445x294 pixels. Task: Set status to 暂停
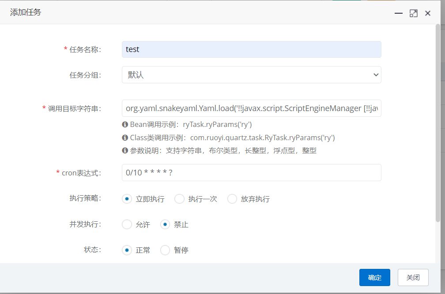pos(165,250)
